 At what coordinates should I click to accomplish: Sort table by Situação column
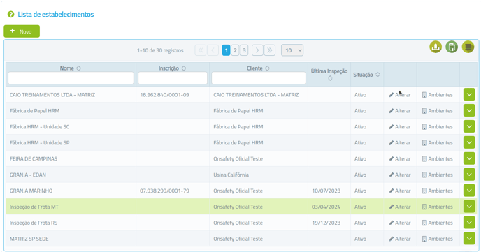(378, 75)
